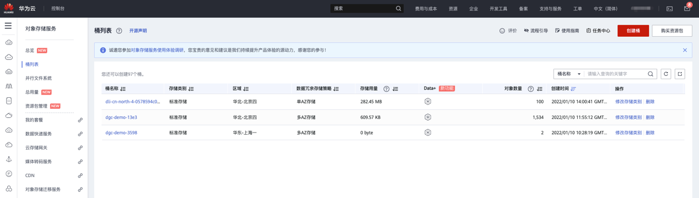Open the 工单 top menu

[x=577, y=9]
